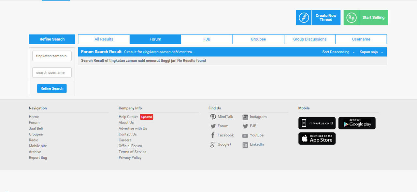
Task: Open the Forum link under Find Us
Action: pos(223,126)
